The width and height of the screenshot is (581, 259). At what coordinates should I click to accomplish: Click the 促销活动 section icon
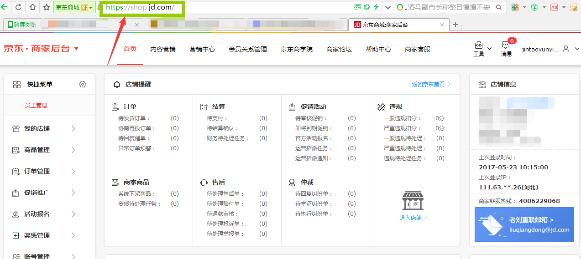tap(293, 107)
